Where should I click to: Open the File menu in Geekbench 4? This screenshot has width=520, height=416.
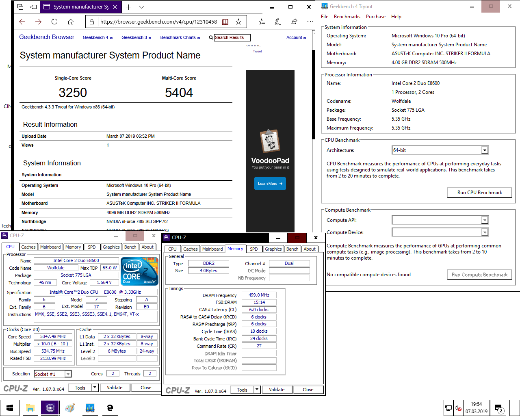pyautogui.click(x=325, y=17)
